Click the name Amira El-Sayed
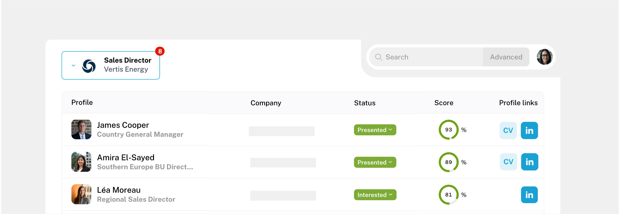 [x=126, y=158]
